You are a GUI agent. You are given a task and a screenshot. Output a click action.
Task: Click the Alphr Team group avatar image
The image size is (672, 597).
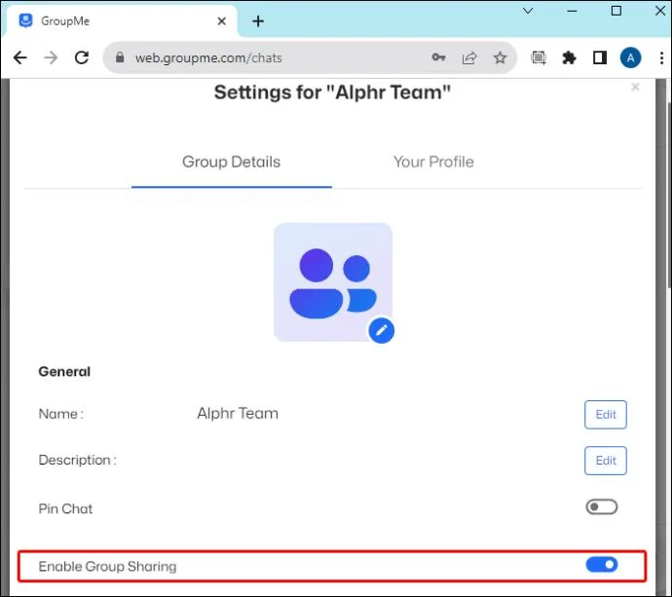[333, 282]
